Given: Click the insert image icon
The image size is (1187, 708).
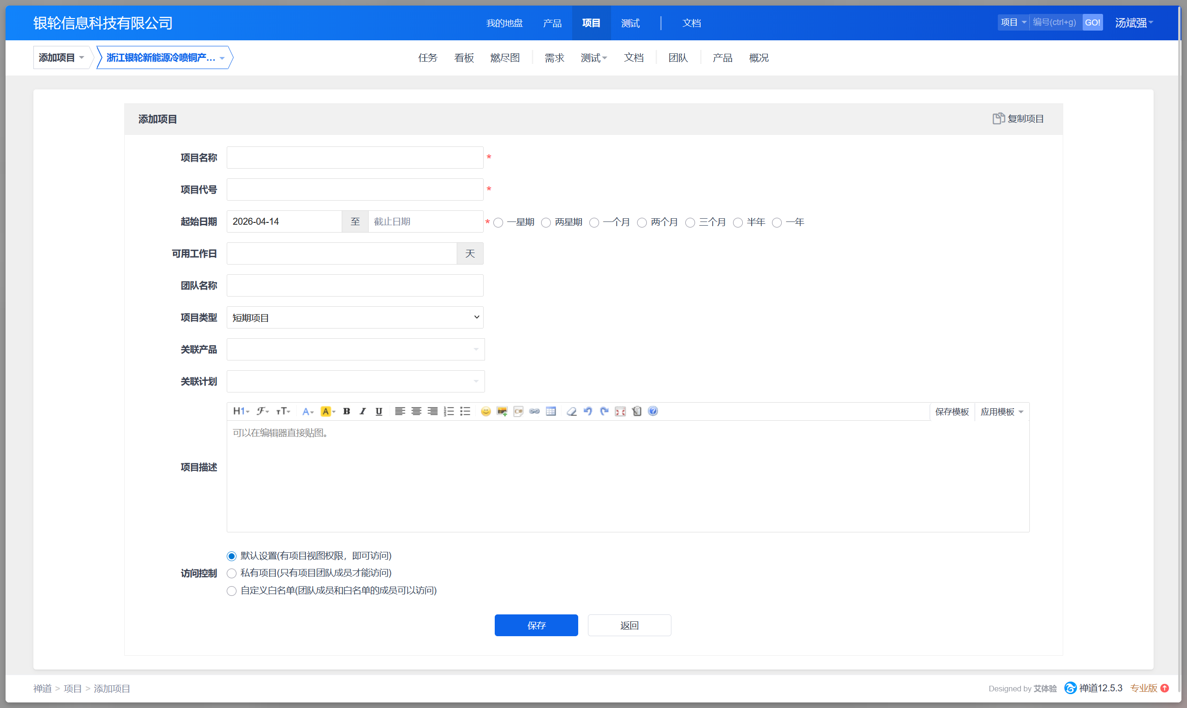Looking at the screenshot, I should (502, 411).
